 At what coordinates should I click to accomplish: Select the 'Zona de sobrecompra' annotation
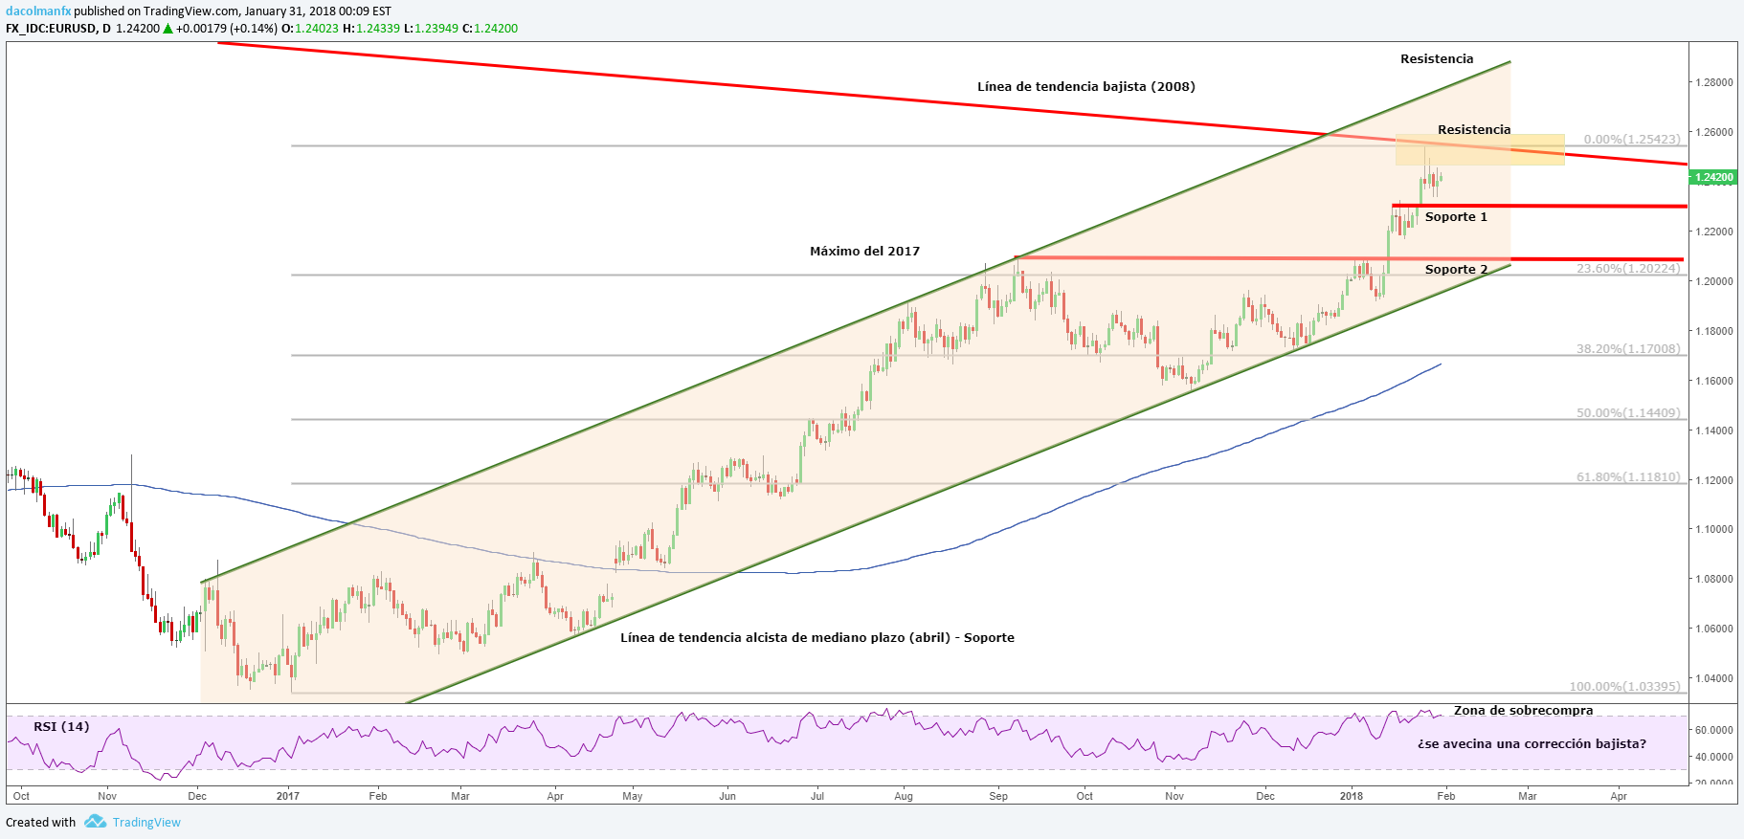(x=1524, y=711)
